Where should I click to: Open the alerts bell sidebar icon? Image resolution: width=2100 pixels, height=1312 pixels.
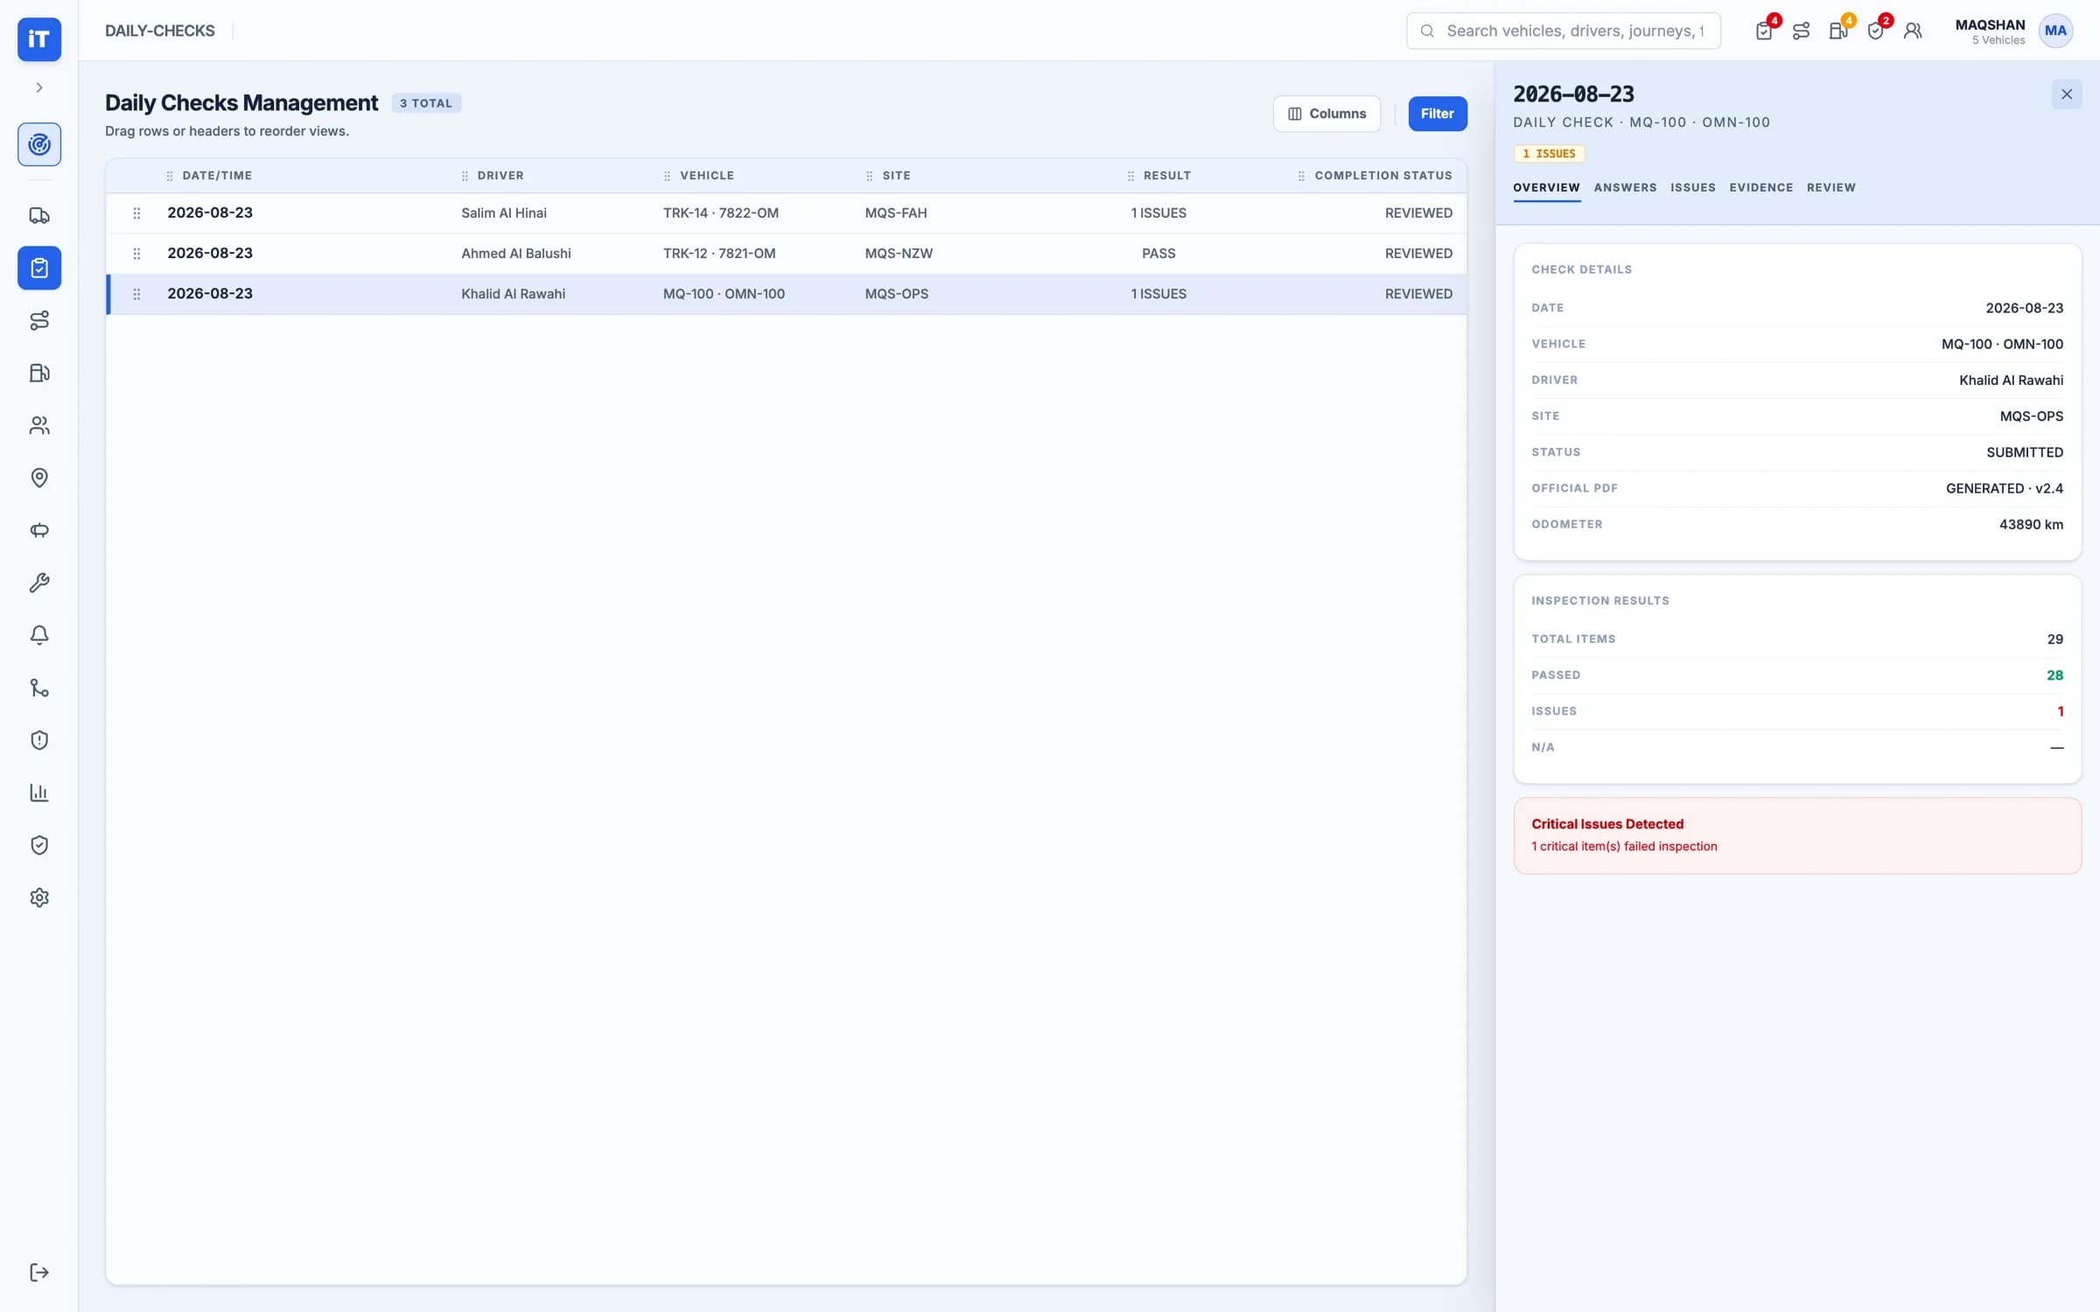pos(39,635)
